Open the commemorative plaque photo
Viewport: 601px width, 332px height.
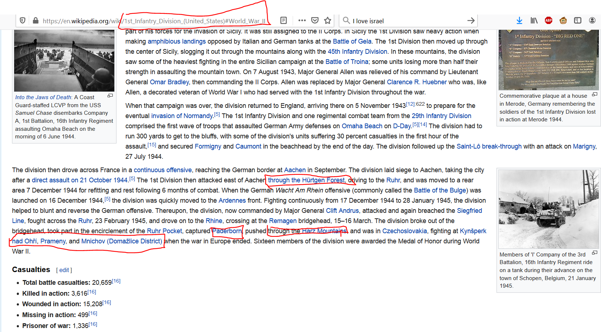[x=549, y=60]
